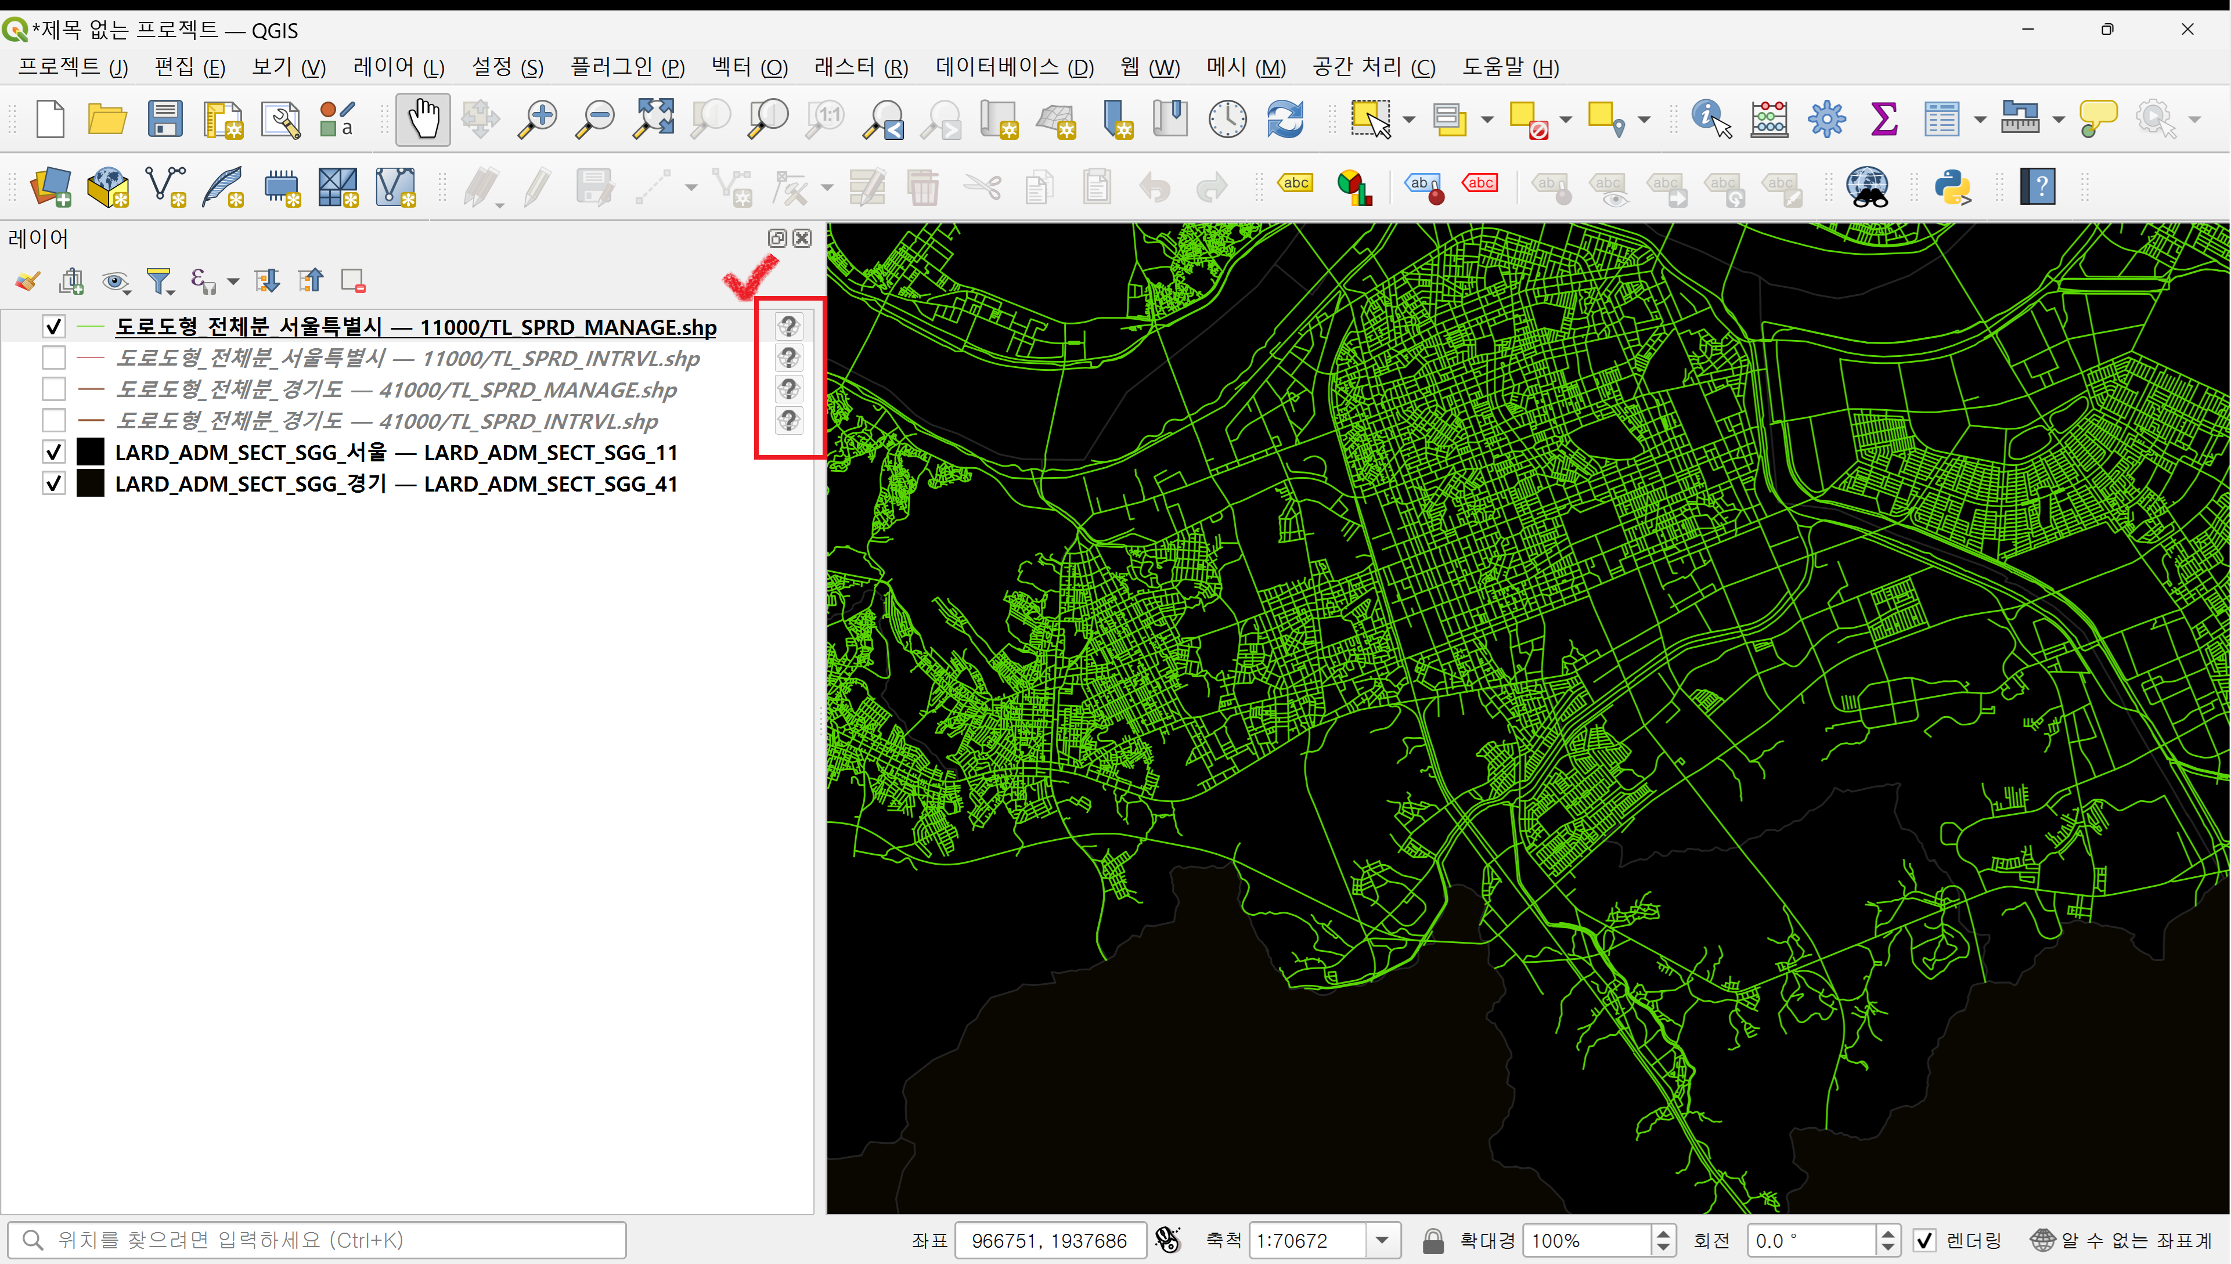Toggle the 렌더링 checkbox in status bar
The height and width of the screenshot is (1264, 2231).
pyautogui.click(x=1924, y=1240)
